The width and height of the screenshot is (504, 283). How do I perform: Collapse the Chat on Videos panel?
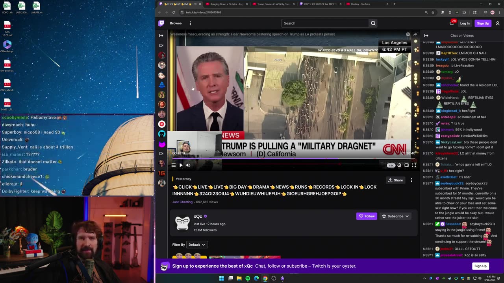coord(426,35)
